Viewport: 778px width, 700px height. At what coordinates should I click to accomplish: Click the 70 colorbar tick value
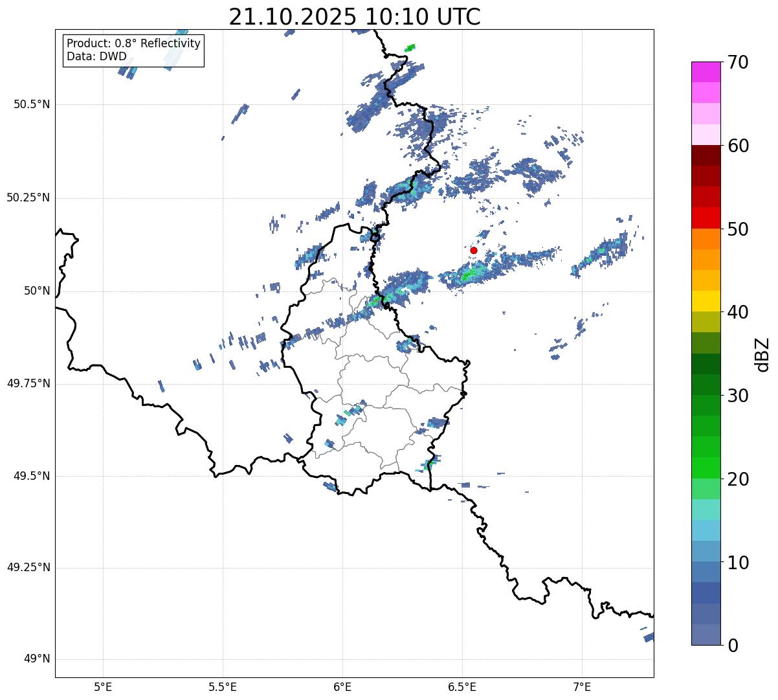738,62
